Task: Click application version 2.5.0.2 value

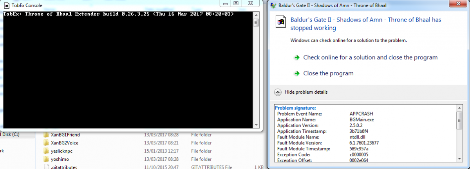Action: pos(357,126)
